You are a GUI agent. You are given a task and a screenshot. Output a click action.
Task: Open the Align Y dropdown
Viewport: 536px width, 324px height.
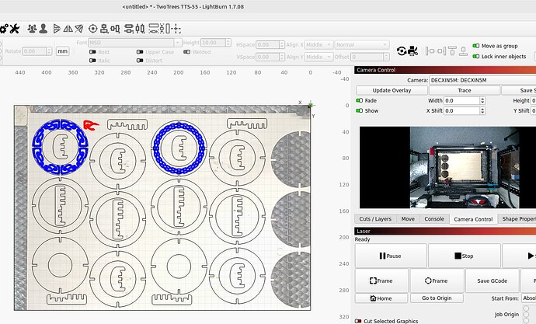[318, 57]
